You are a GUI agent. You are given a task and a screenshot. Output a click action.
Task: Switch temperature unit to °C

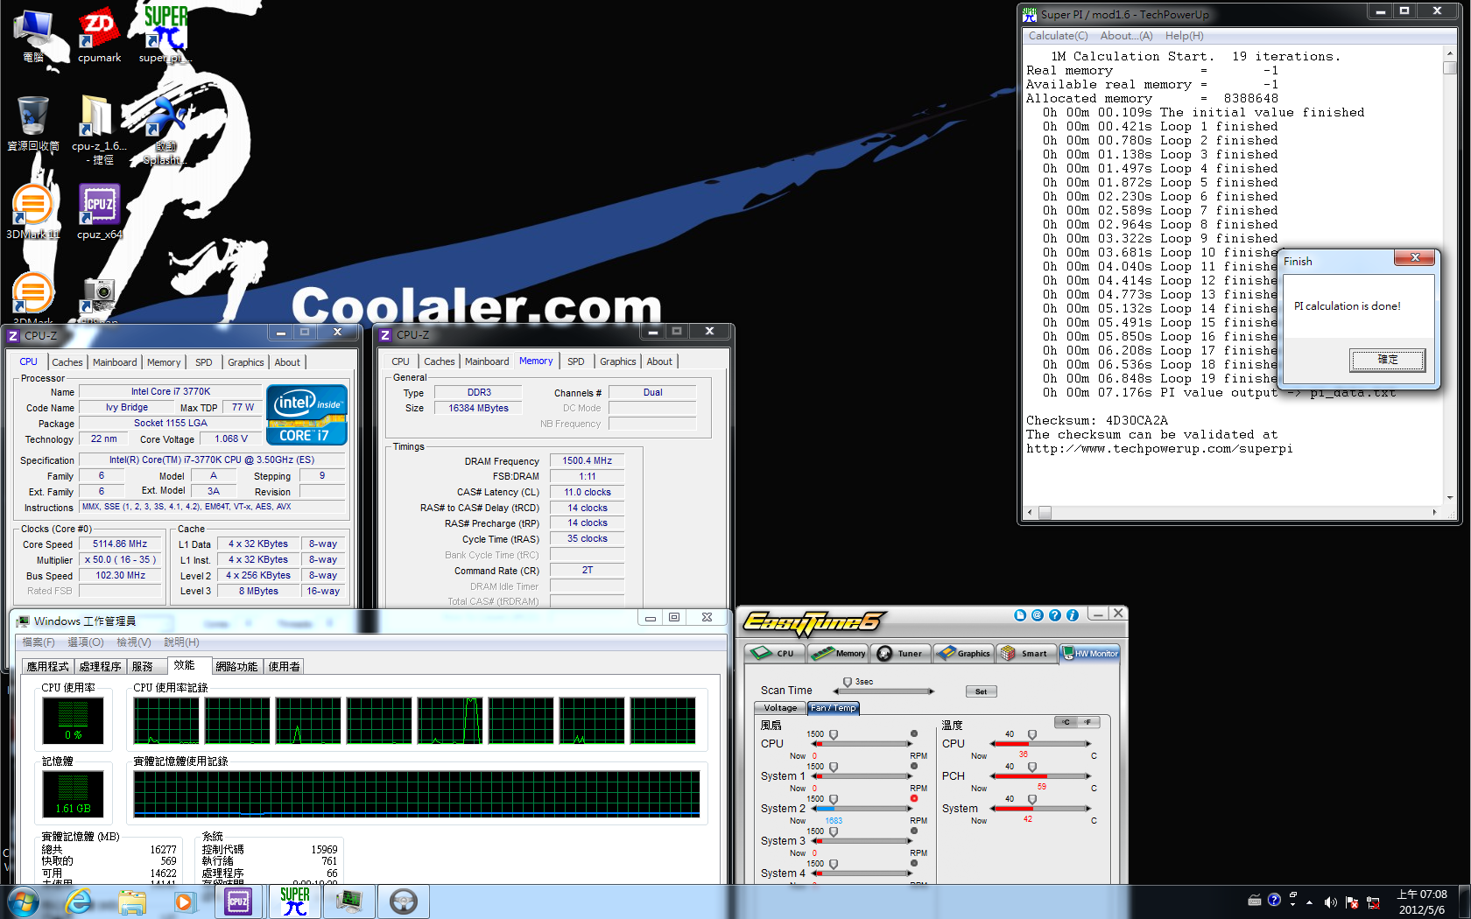pyautogui.click(x=1066, y=722)
